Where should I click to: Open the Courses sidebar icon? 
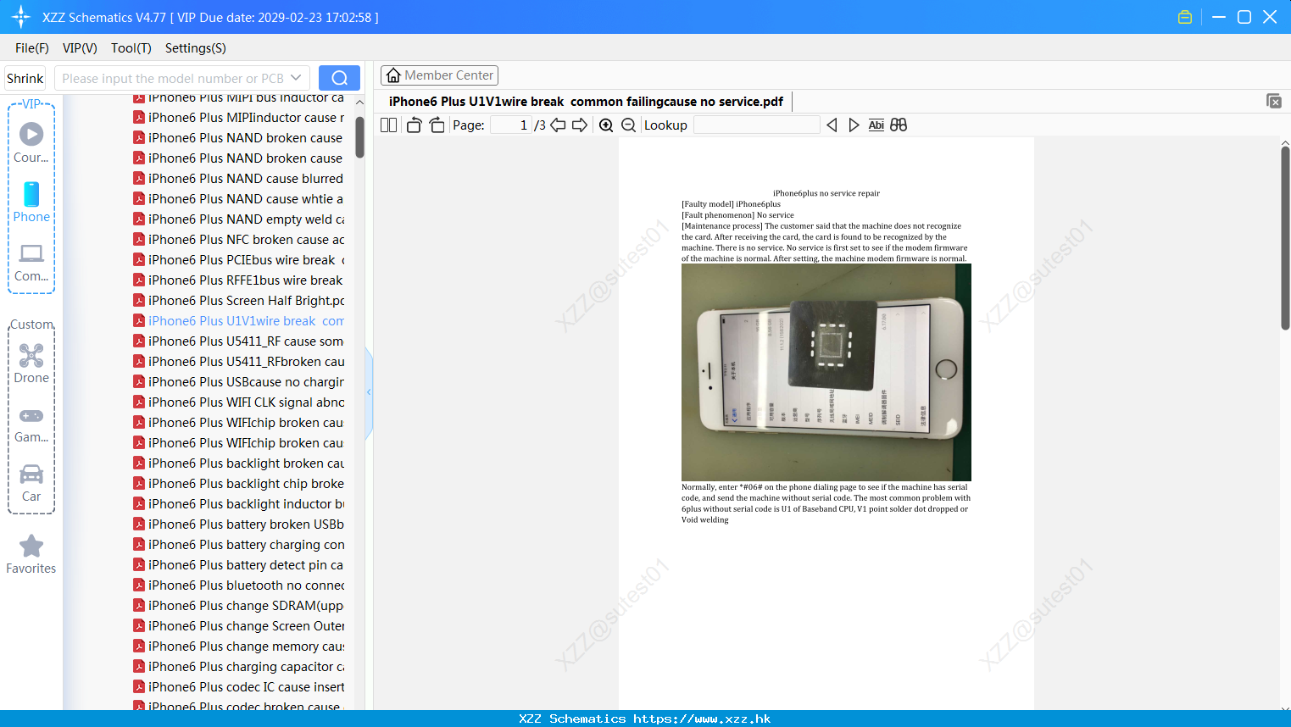pyautogui.click(x=31, y=142)
